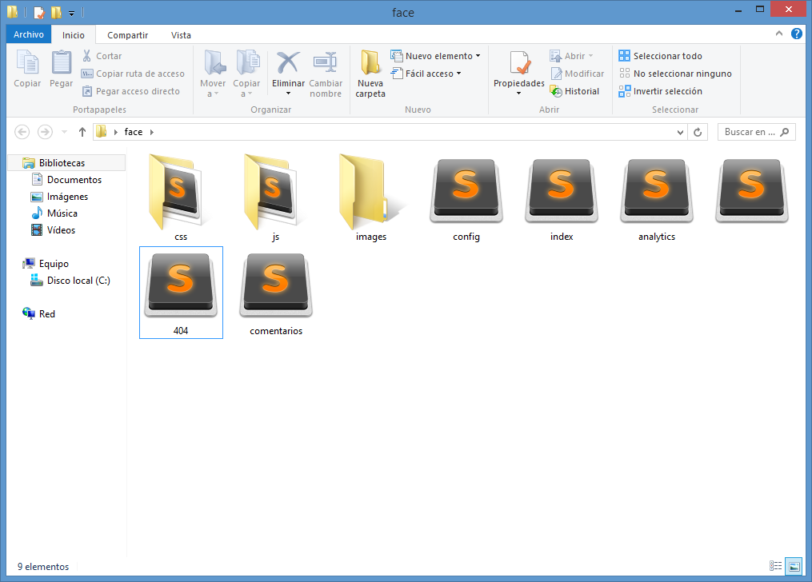This screenshot has width=812, height=582.
Task: Open the Archivo menu tab
Action: pyautogui.click(x=29, y=34)
